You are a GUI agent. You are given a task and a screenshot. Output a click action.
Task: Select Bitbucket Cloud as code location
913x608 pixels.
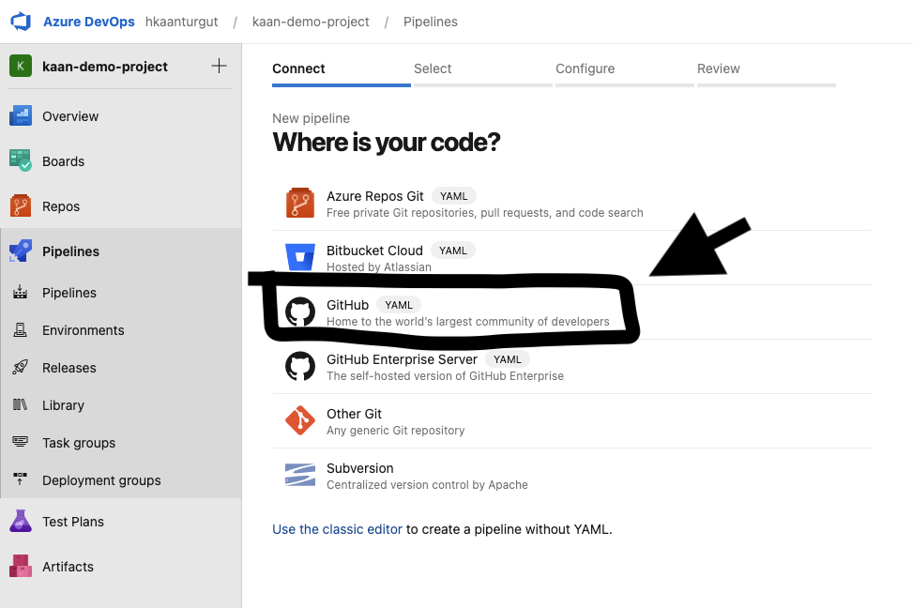[374, 251]
